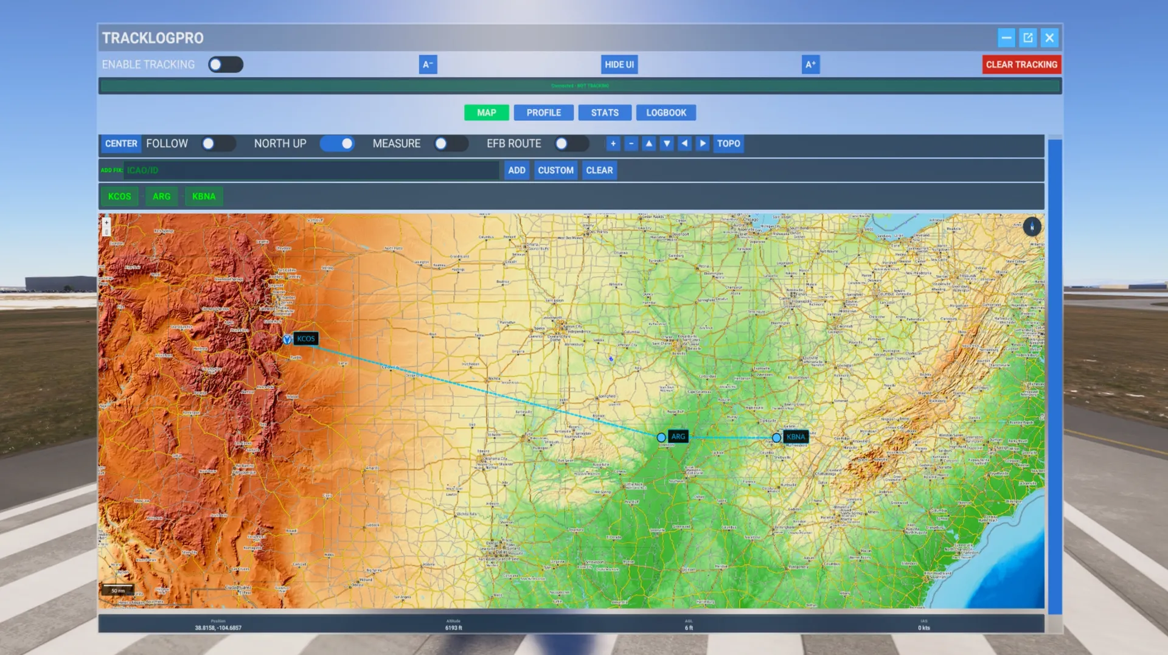Decrease font size with A- icon
Image resolution: width=1168 pixels, height=655 pixels.
pyautogui.click(x=428, y=64)
